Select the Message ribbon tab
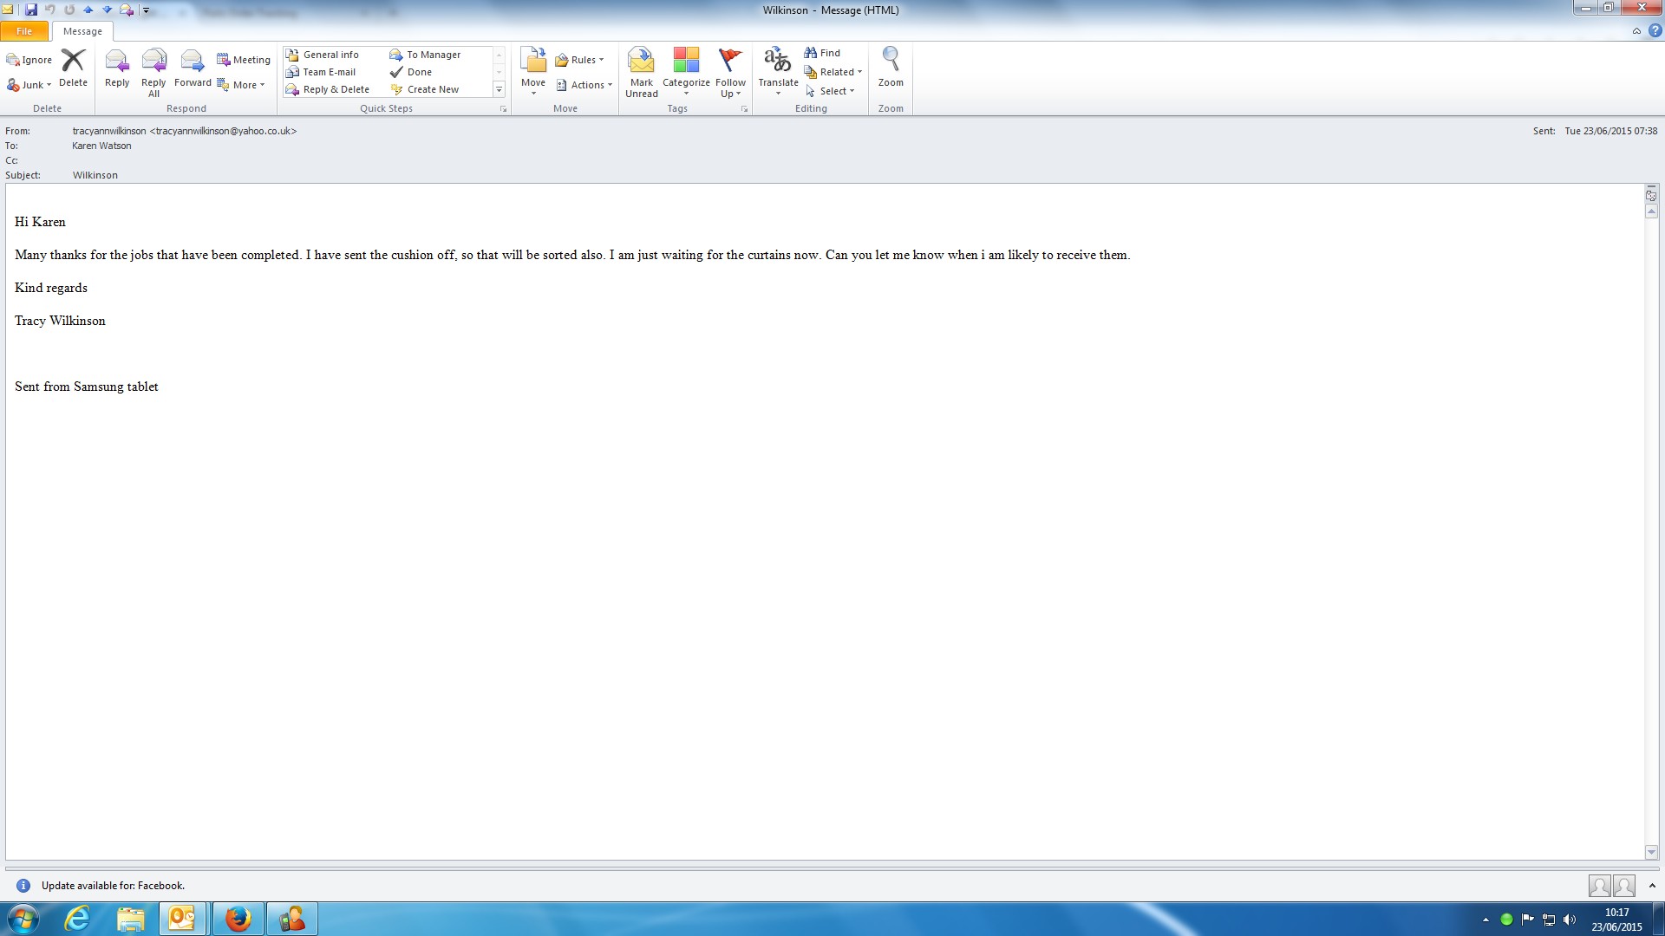The image size is (1665, 936). (x=82, y=31)
